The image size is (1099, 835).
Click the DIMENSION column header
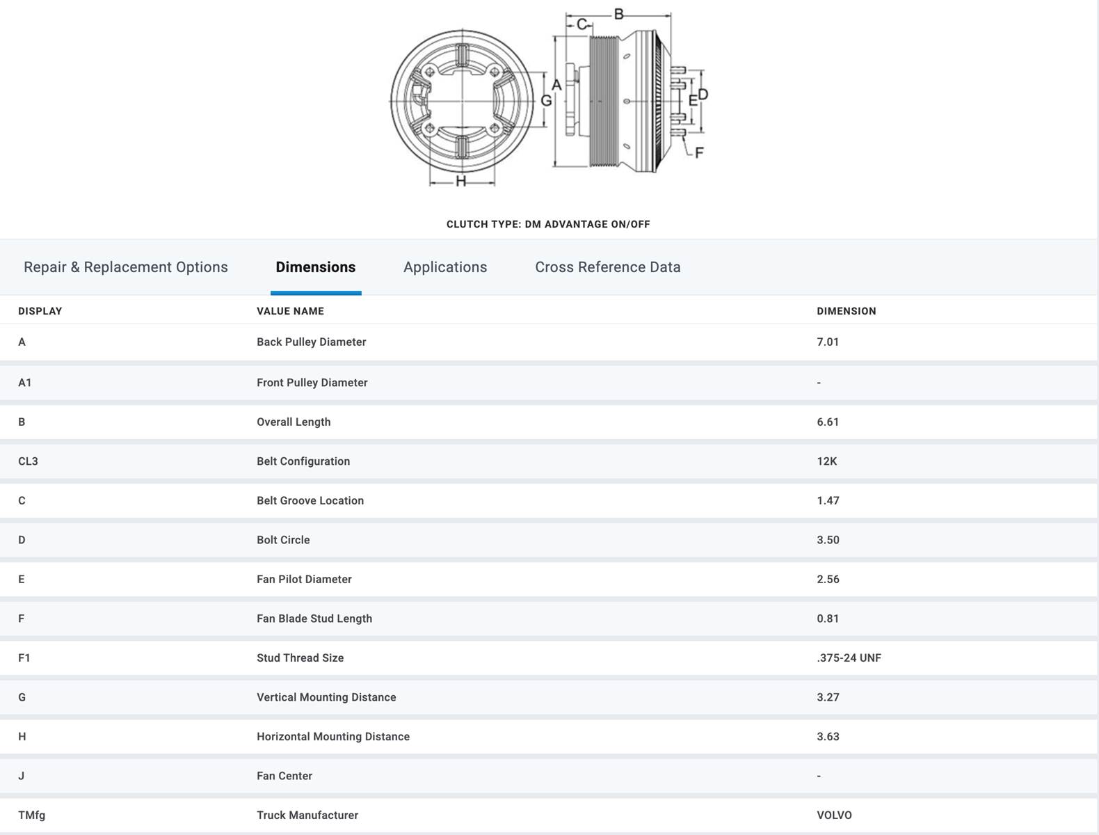click(x=846, y=311)
